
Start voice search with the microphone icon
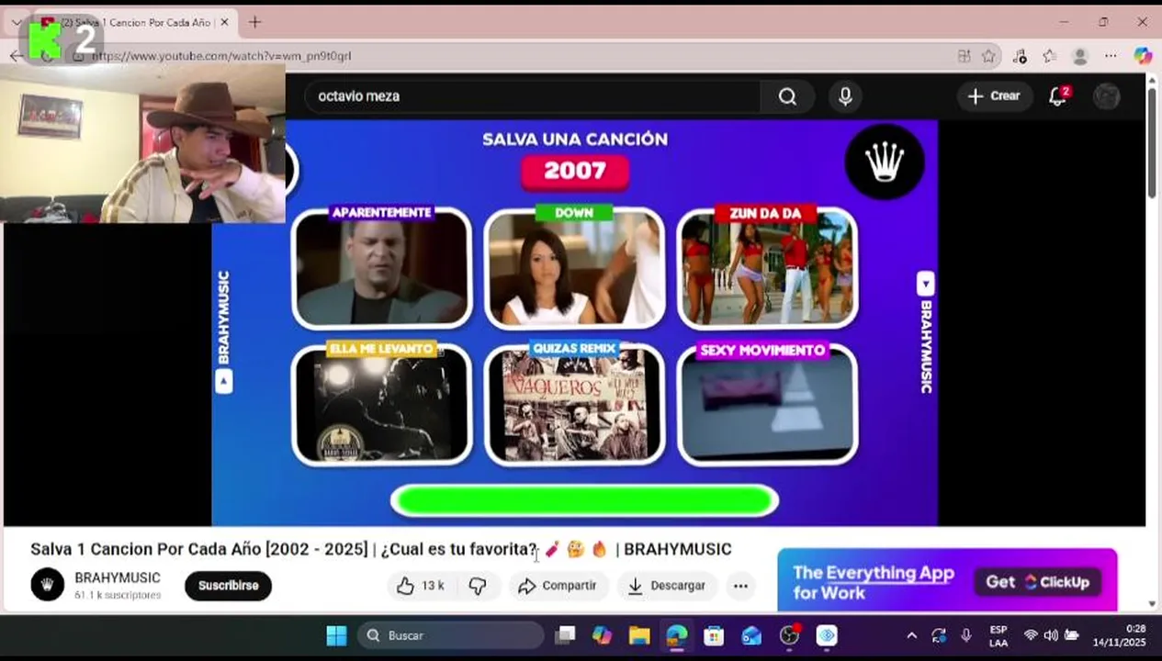845,96
